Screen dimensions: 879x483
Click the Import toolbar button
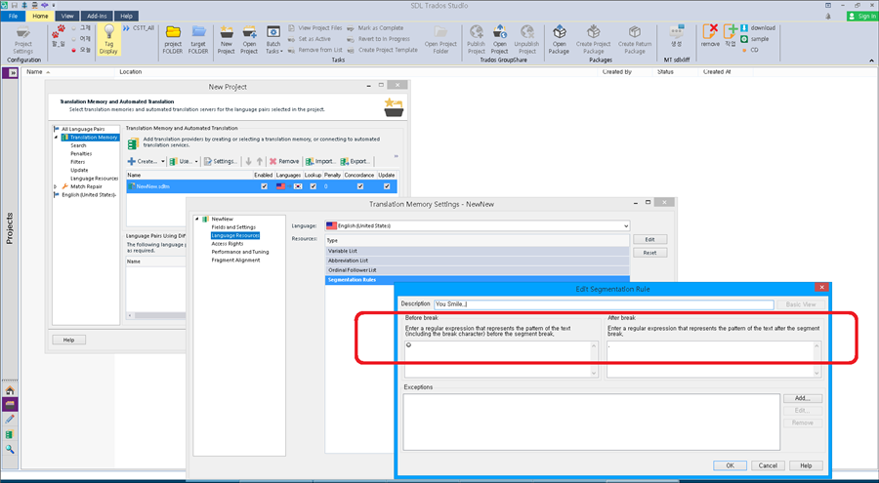[x=320, y=161]
